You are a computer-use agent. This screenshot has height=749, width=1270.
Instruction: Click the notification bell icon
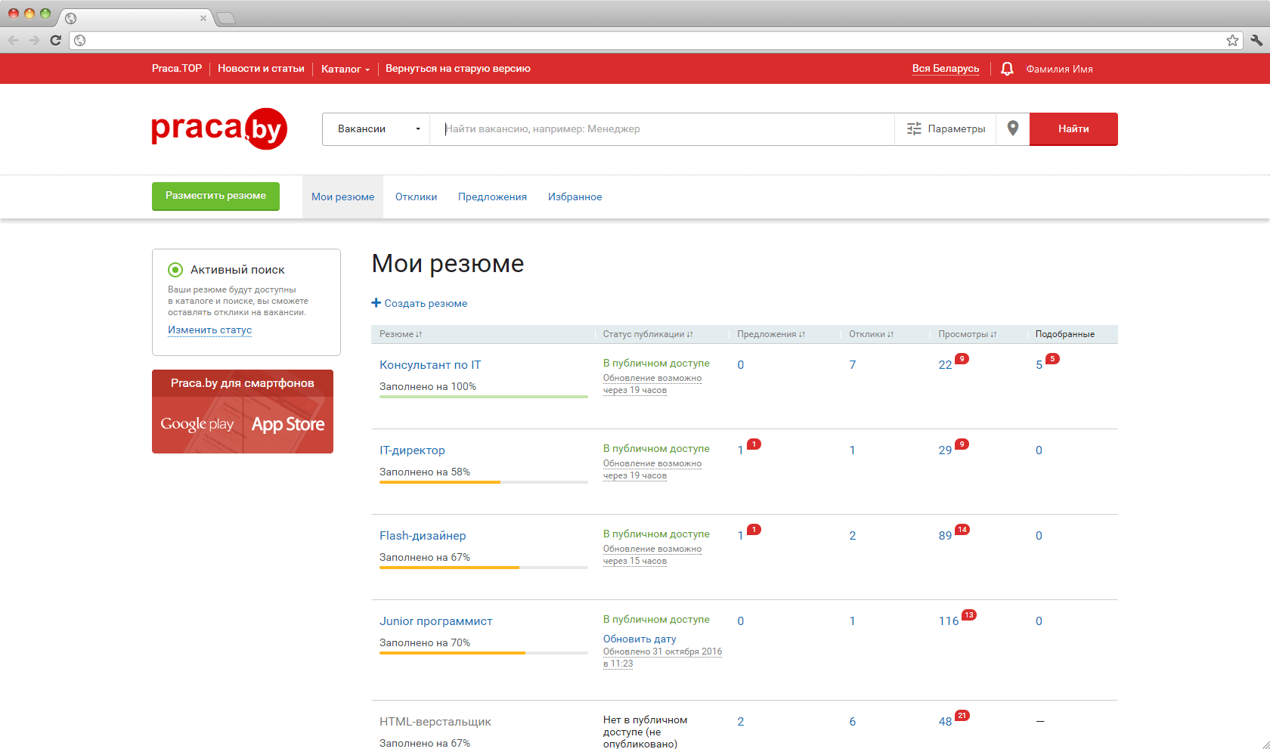[1007, 69]
